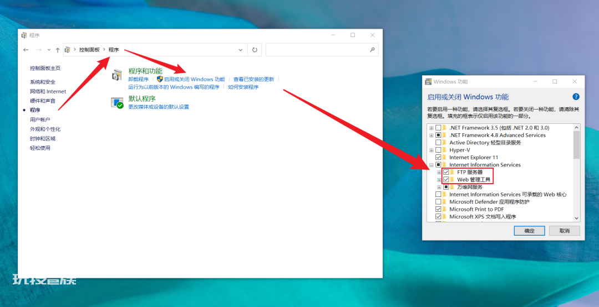Click the shield icon before 启用或关闭 Windows 功能

pyautogui.click(x=160, y=79)
